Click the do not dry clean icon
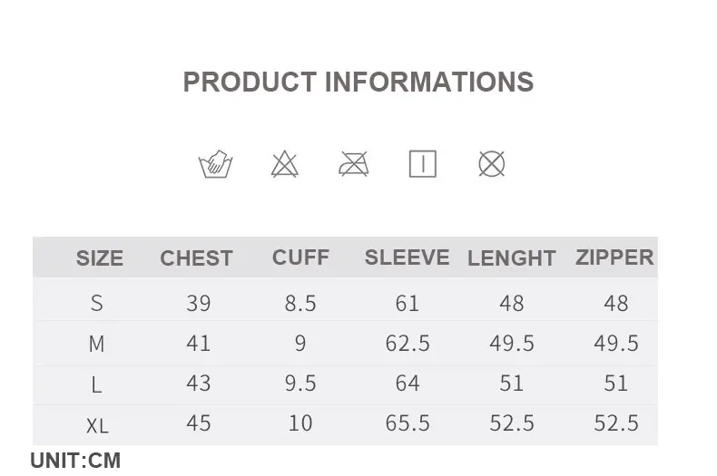The height and width of the screenshot is (476, 717). coord(491,164)
